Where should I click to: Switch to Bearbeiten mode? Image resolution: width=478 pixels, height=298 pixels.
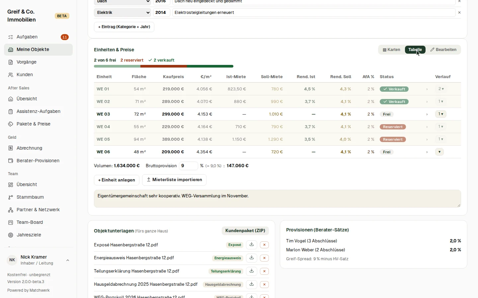[x=443, y=50]
